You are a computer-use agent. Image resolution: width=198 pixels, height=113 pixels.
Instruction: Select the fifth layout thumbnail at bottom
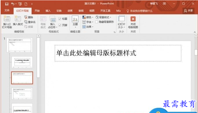tap(22, 108)
